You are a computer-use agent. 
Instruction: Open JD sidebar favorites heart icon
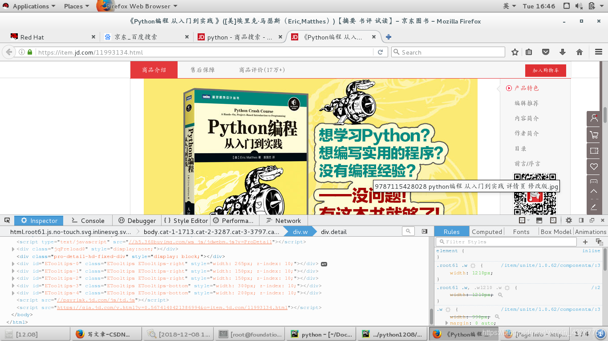tap(594, 167)
